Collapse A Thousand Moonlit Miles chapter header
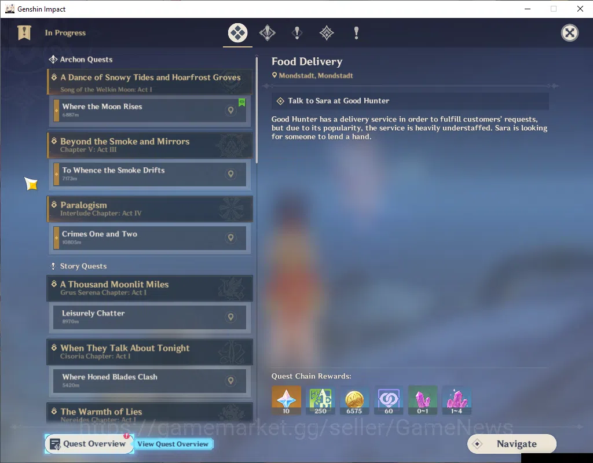This screenshot has height=463, width=593. pos(150,288)
